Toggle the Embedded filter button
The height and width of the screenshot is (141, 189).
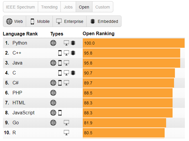[104, 21]
